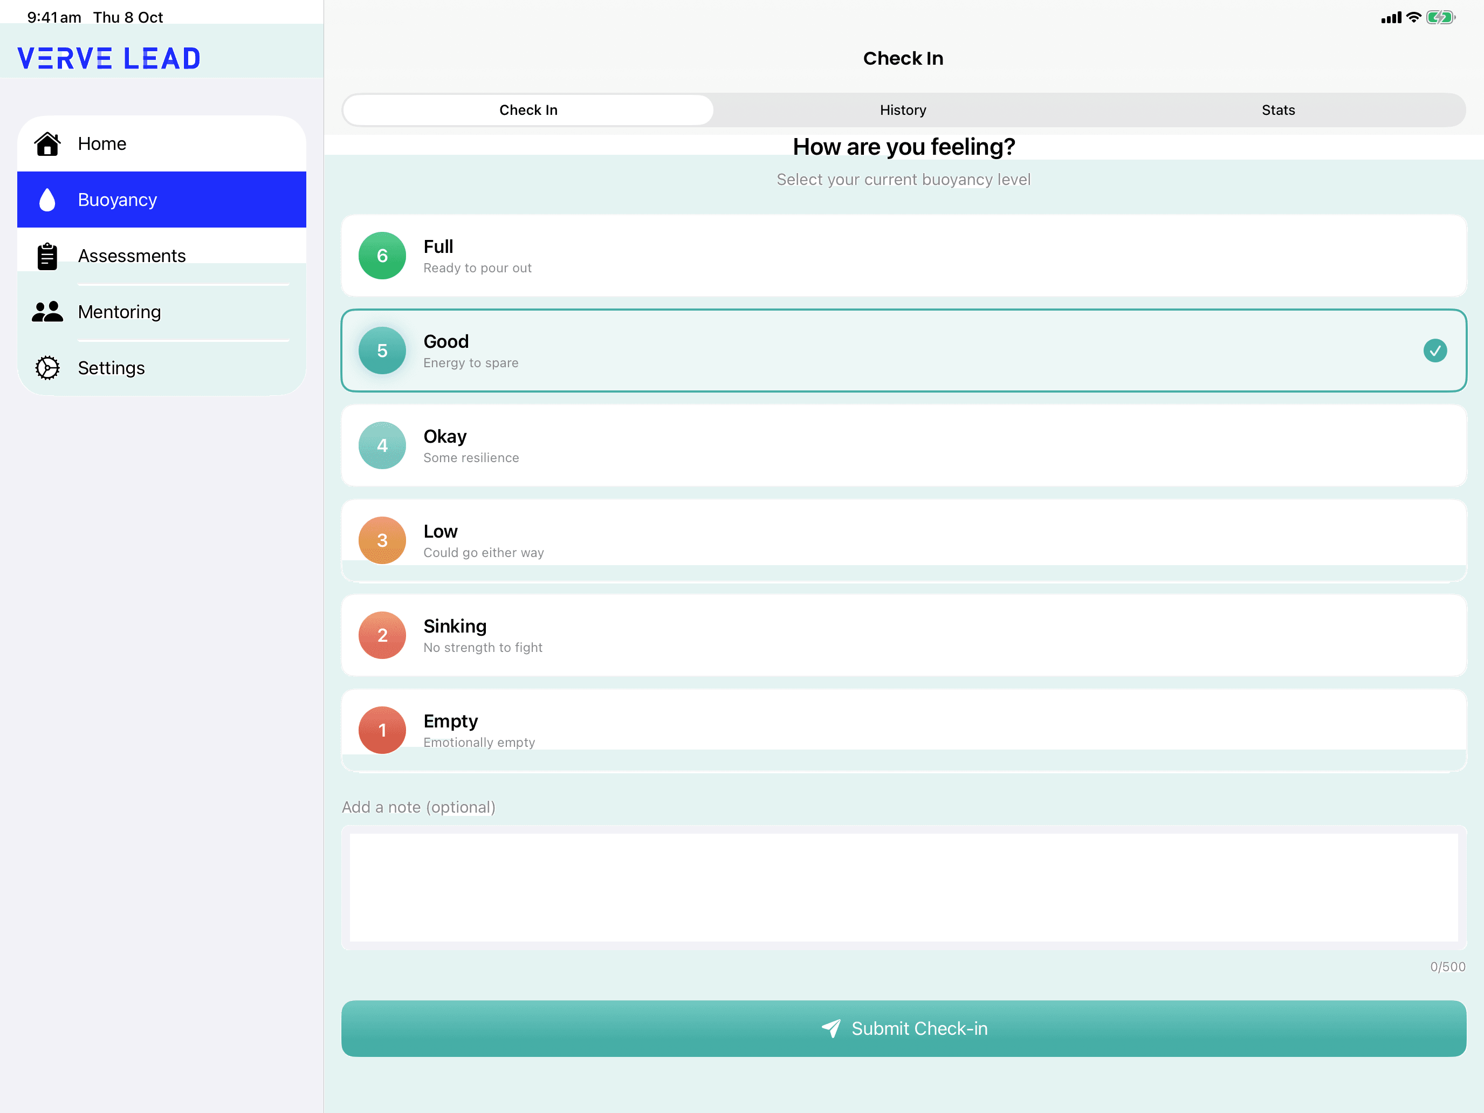This screenshot has height=1113, width=1484.
Task: Select the Full buoyancy level
Action: (x=904, y=256)
